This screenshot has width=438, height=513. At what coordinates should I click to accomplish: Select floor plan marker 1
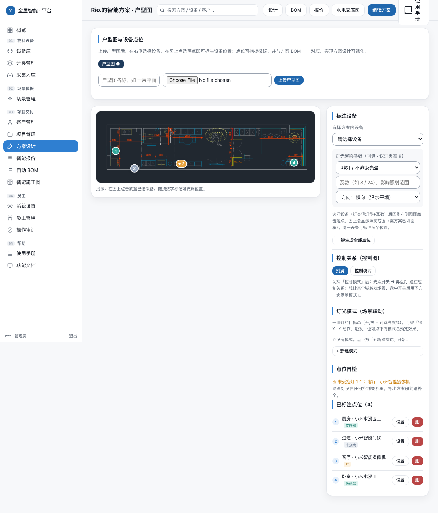point(116,151)
